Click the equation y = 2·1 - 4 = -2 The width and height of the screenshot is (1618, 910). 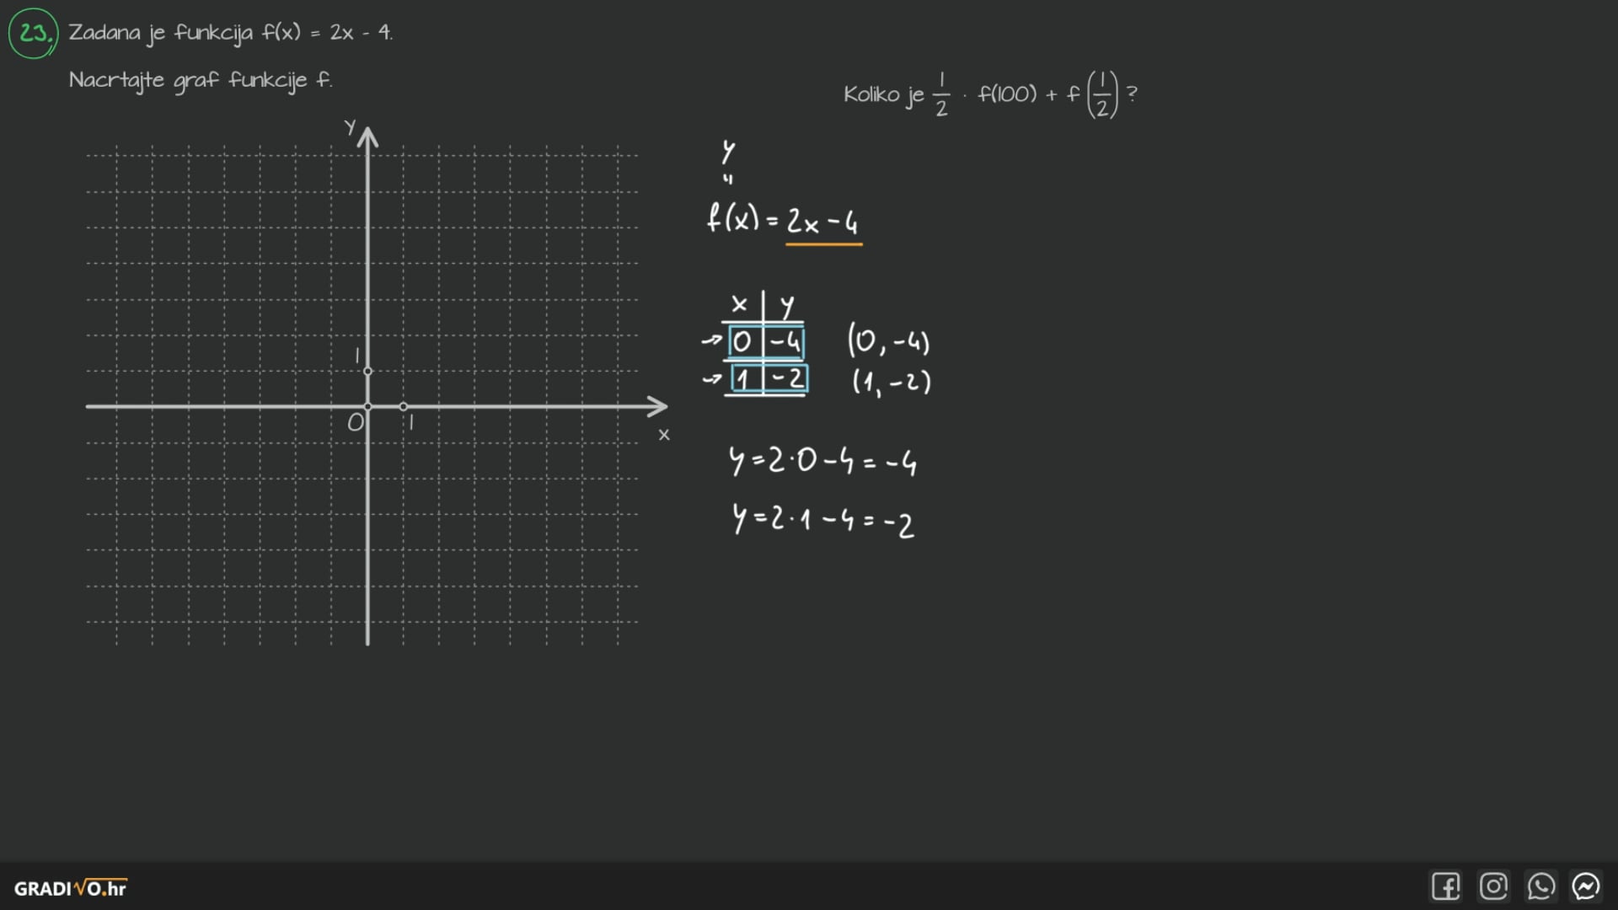822,520
